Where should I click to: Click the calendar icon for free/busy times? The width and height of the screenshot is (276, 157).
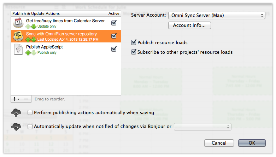tap(18, 23)
